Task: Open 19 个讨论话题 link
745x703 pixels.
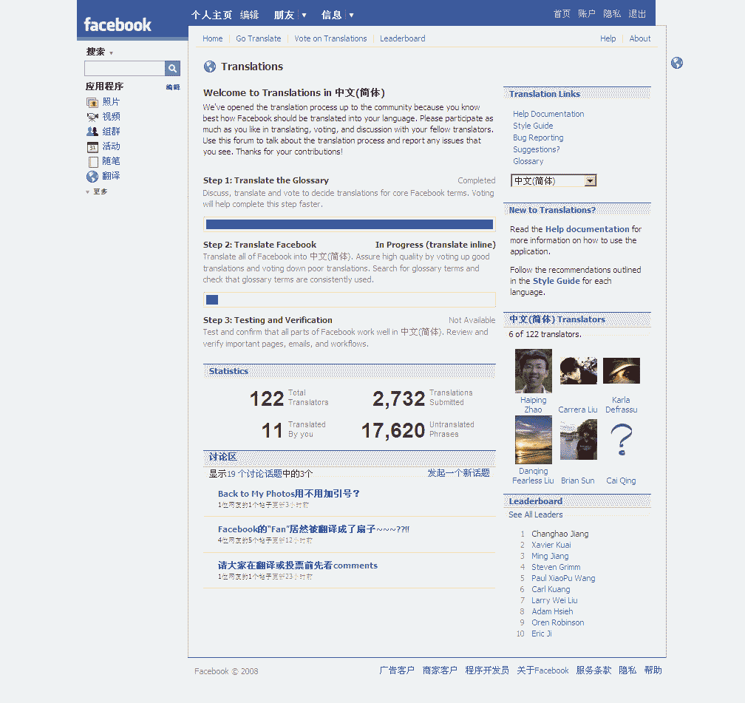Action: [255, 474]
